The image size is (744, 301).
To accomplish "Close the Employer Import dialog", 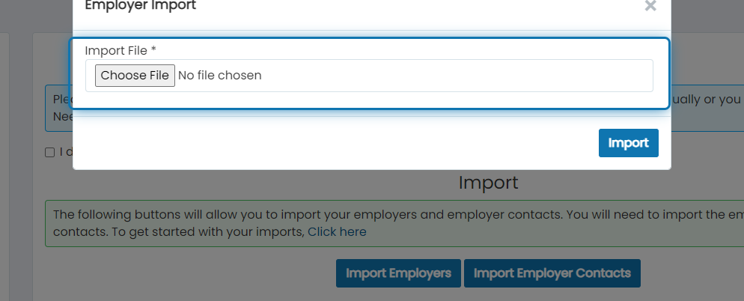I will (650, 6).
